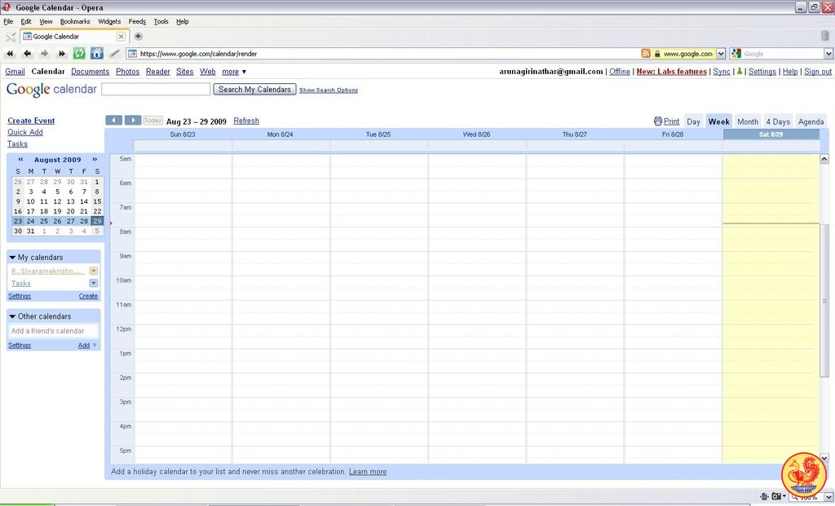Click Opera's Forward arrow button
Viewport: 835px width, 506px height.
tap(45, 53)
